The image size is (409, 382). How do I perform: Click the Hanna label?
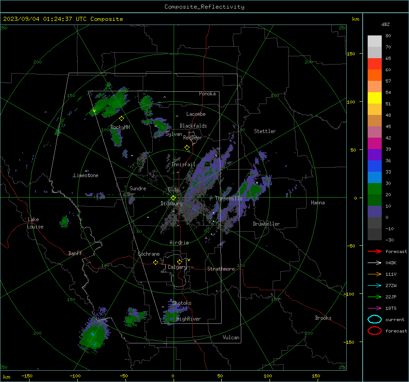click(x=318, y=203)
